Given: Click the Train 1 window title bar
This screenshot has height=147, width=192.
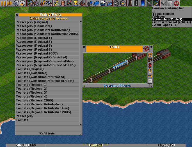Looking at the screenshot, I should 114,49.
